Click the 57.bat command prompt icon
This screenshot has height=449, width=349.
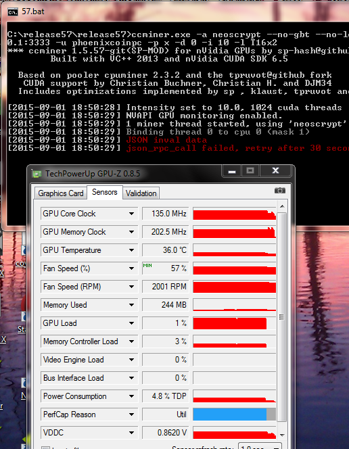pos(13,11)
